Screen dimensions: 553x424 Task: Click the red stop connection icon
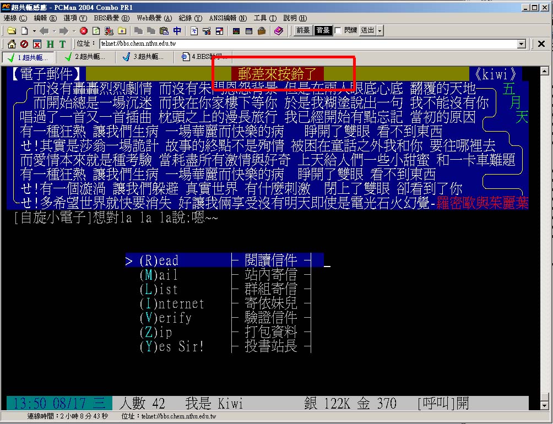click(x=83, y=31)
